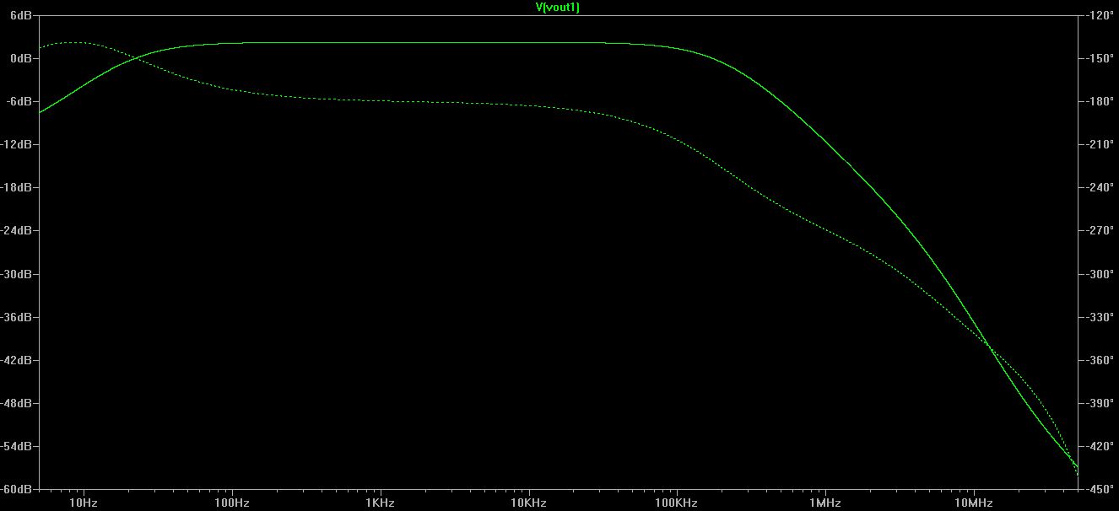Image resolution: width=1119 pixels, height=511 pixels.
Task: Click the 10Hz frequency axis label
Action: (84, 503)
